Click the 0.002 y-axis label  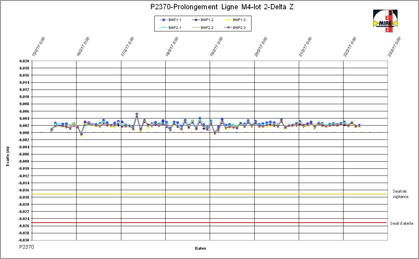25,126
